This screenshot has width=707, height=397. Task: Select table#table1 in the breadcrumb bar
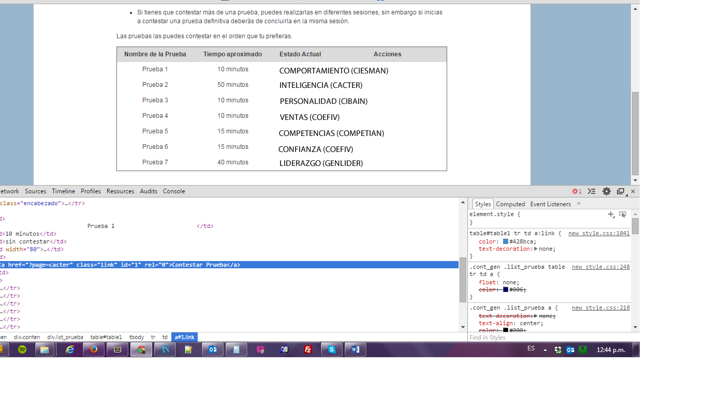106,337
